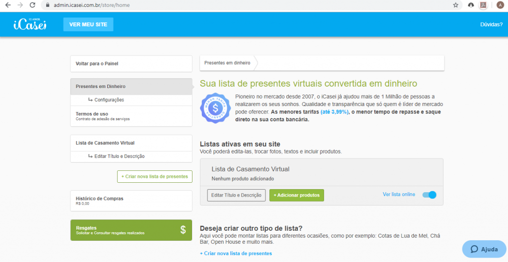Viewport: 508px width, 262px height.
Task: Toggle the Ver lista online switch
Action: (429, 195)
